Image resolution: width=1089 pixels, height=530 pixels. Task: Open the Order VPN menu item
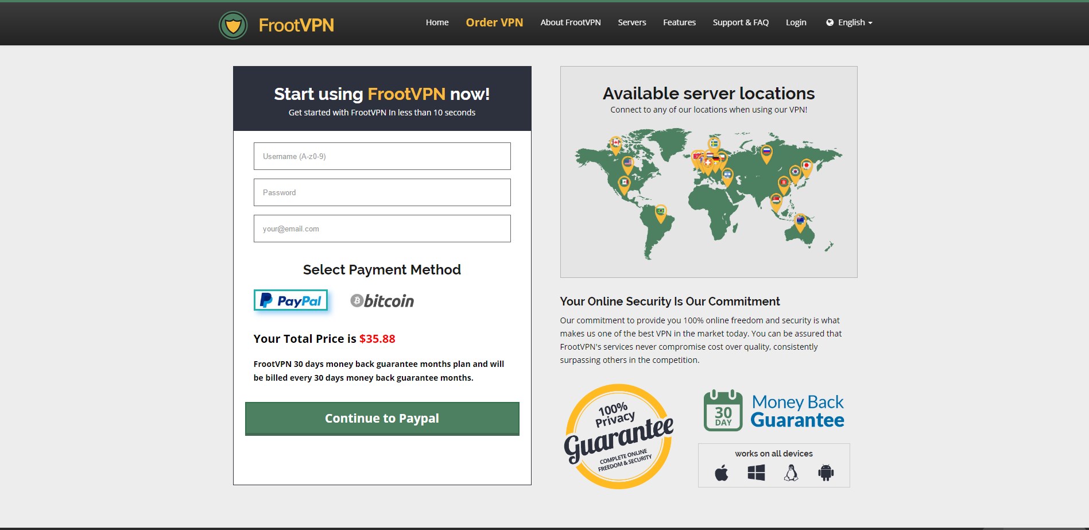[x=494, y=22]
